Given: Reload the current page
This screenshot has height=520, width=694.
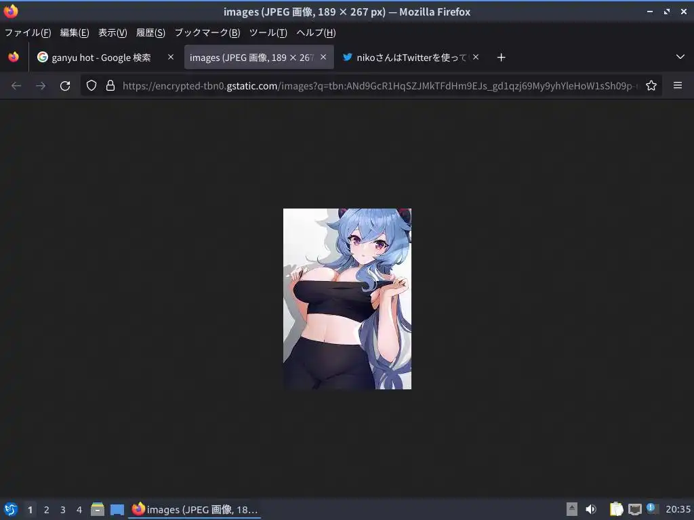Looking at the screenshot, I should coord(65,86).
